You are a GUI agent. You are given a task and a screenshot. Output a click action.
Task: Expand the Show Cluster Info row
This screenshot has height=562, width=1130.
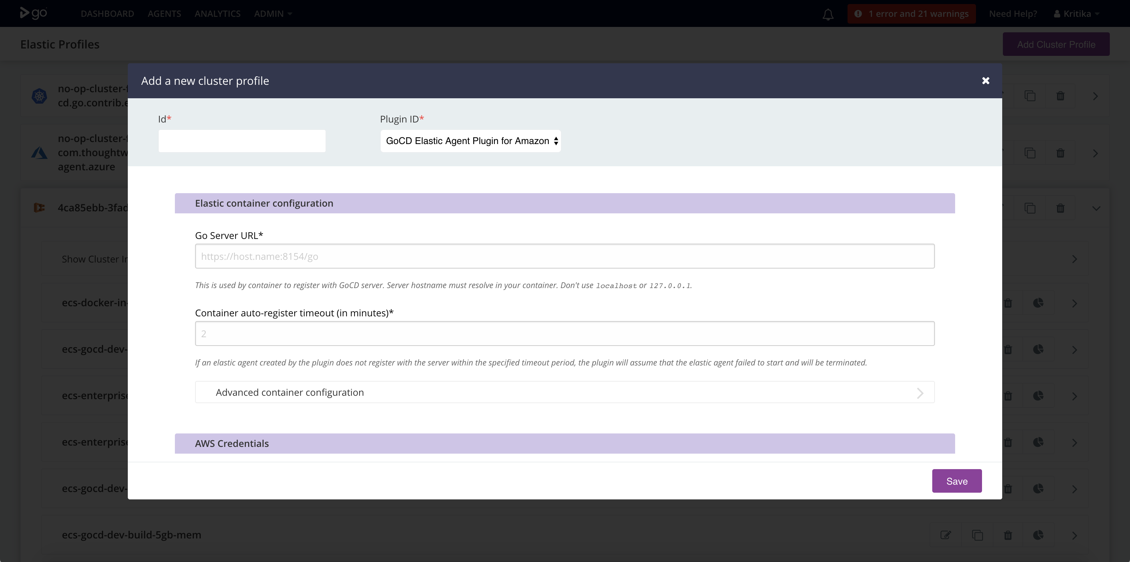pyautogui.click(x=1074, y=259)
